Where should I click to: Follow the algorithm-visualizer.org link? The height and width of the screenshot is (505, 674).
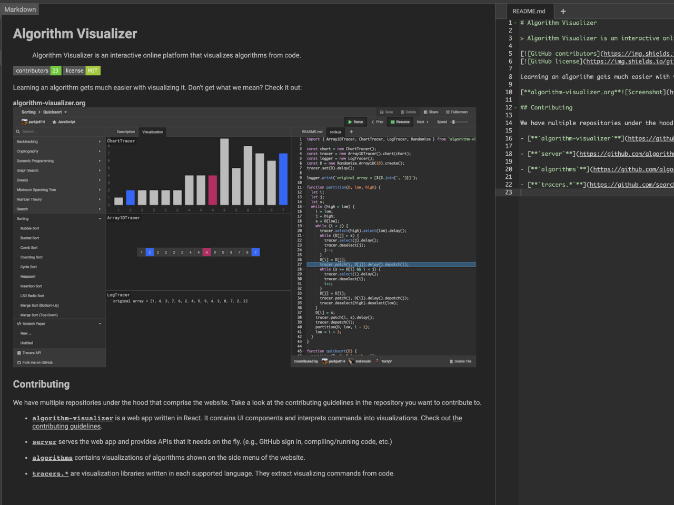tap(49, 103)
